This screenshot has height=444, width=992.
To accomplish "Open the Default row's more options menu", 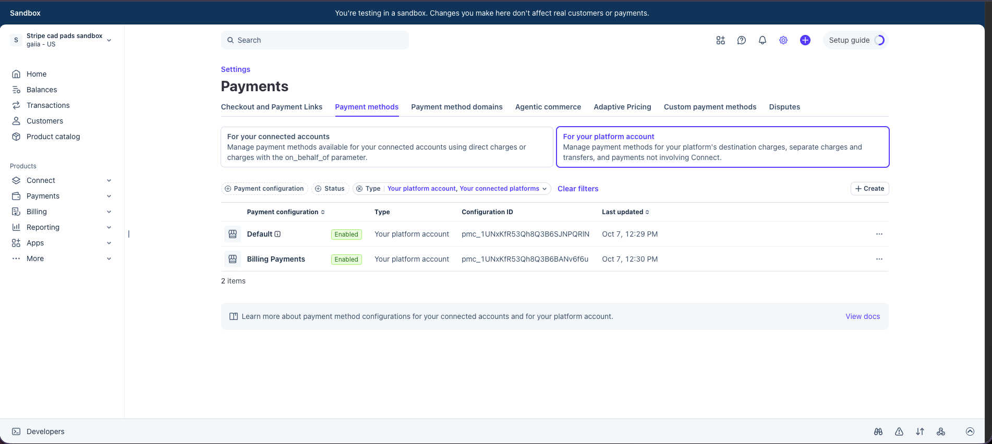I will click(879, 234).
